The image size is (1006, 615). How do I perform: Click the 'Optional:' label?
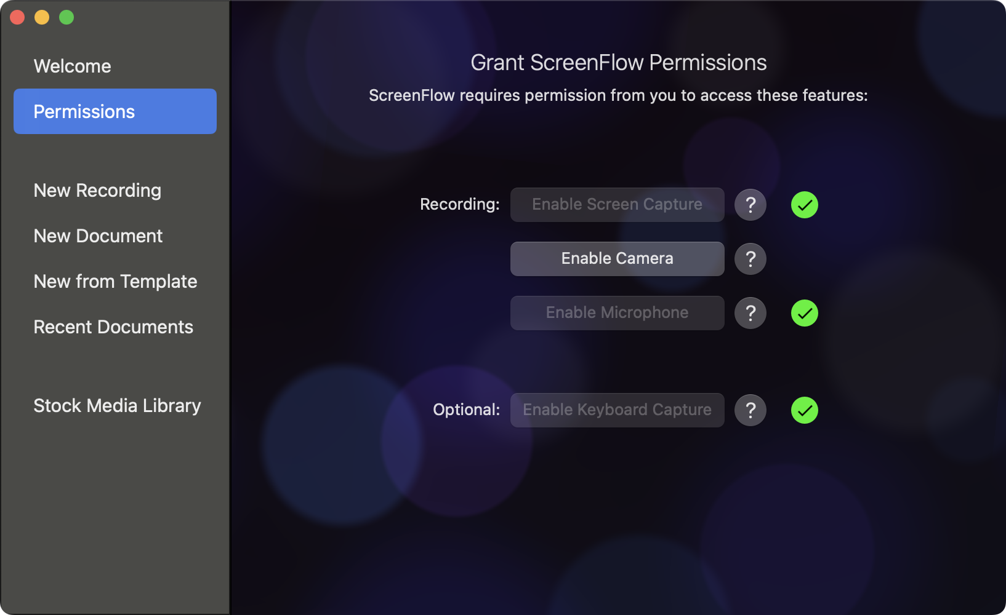(x=466, y=410)
